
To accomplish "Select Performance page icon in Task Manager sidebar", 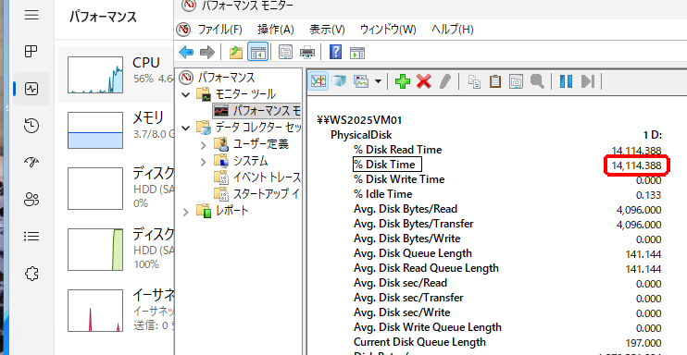I will [x=31, y=89].
